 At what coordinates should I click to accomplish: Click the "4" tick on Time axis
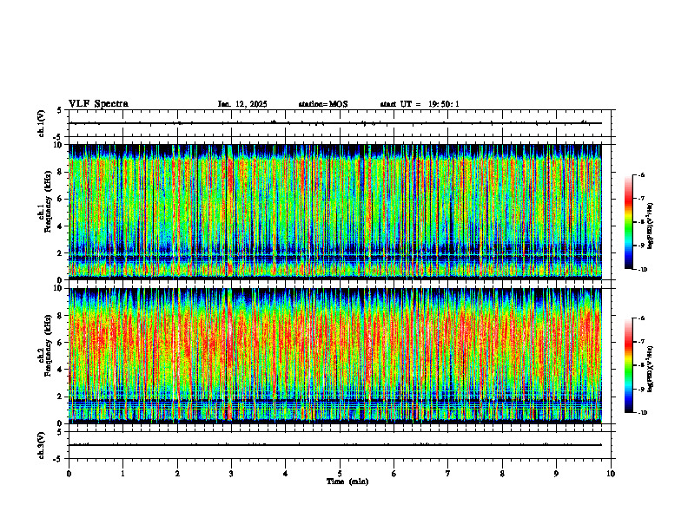(x=286, y=474)
